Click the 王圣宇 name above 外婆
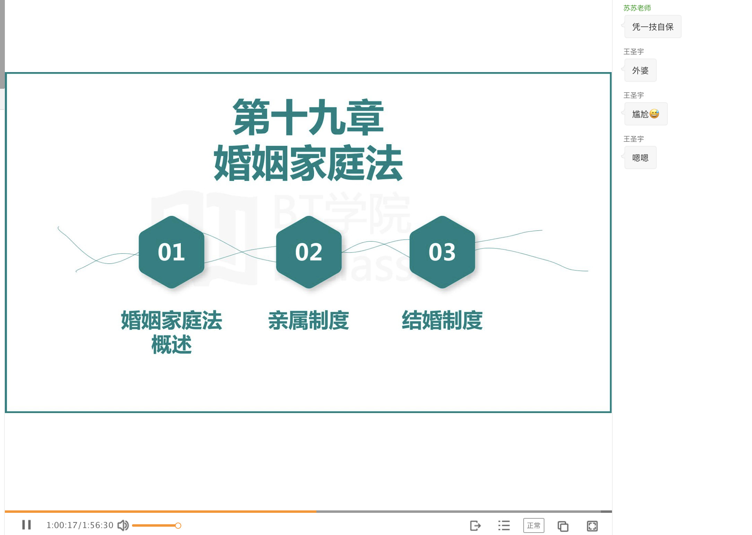 [x=633, y=51]
